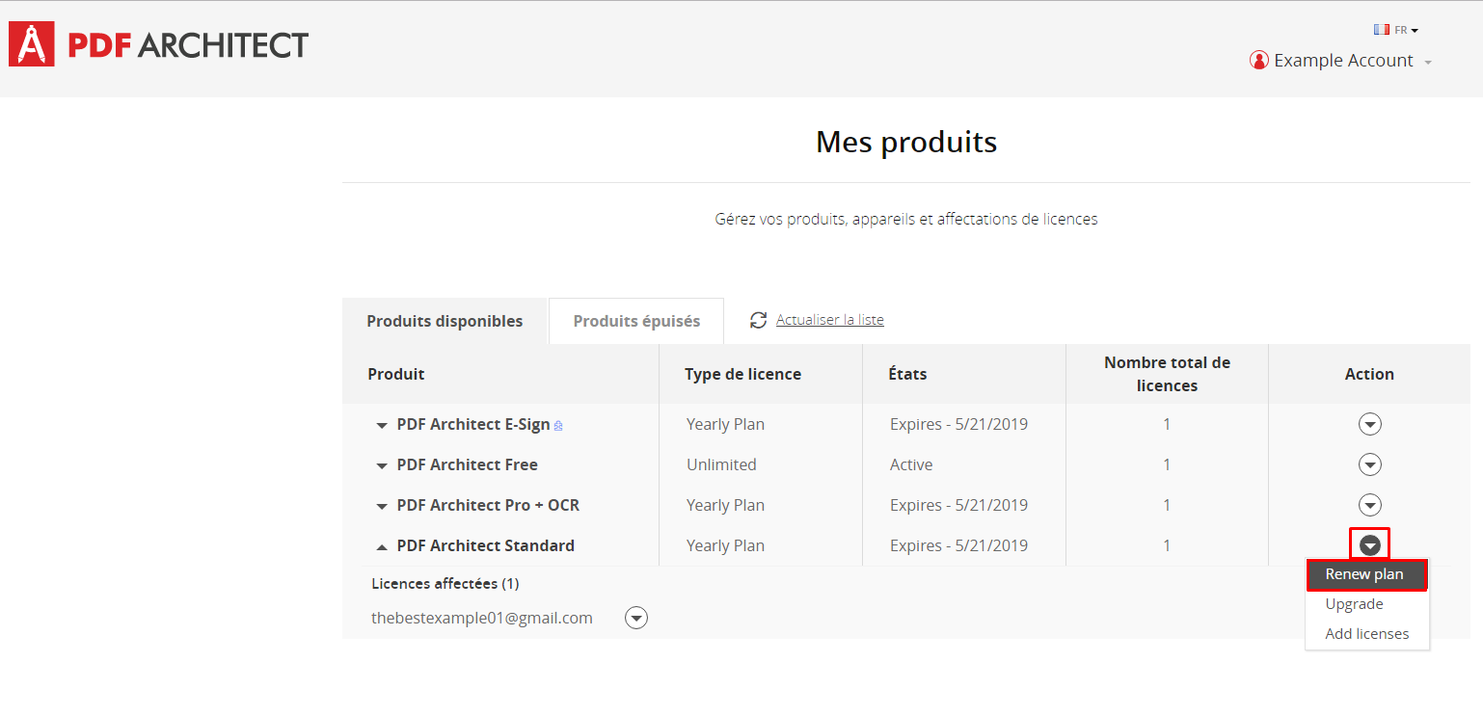The width and height of the screenshot is (1483, 715).
Task: Expand the PDF Architect Free row
Action: pyautogui.click(x=382, y=465)
